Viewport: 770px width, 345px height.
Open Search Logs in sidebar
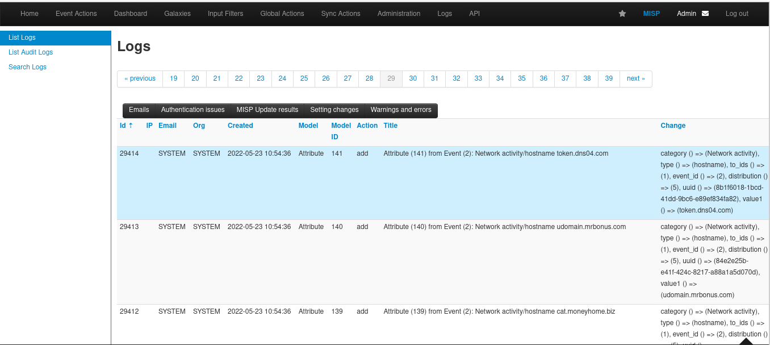point(27,67)
